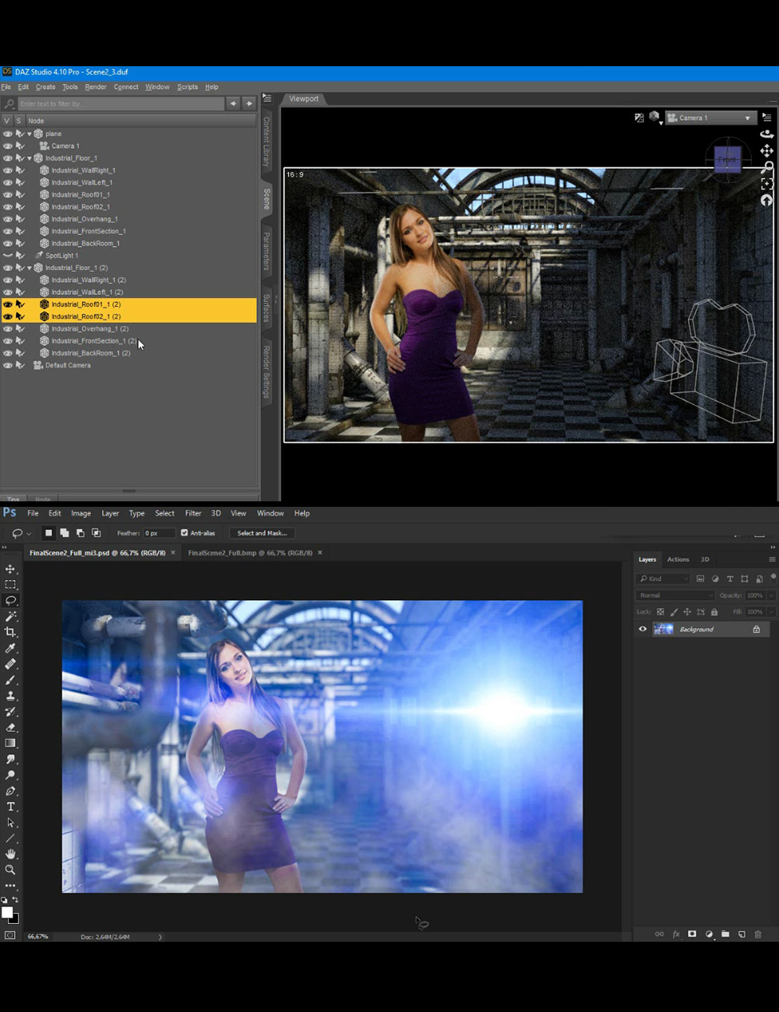Image resolution: width=779 pixels, height=1012 pixels.
Task: Open the blend mode Normal dropdown
Action: [x=675, y=596]
